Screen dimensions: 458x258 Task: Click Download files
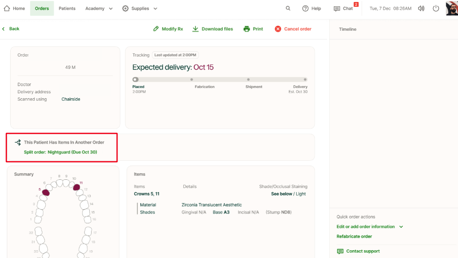(x=213, y=29)
